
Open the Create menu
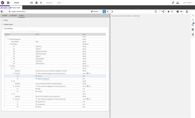point(60,2)
